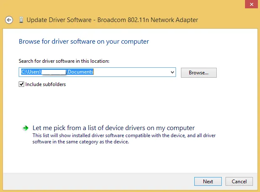Expand the driver location dropdown arrow
Image resolution: width=260 pixels, height=192 pixels.
point(172,72)
